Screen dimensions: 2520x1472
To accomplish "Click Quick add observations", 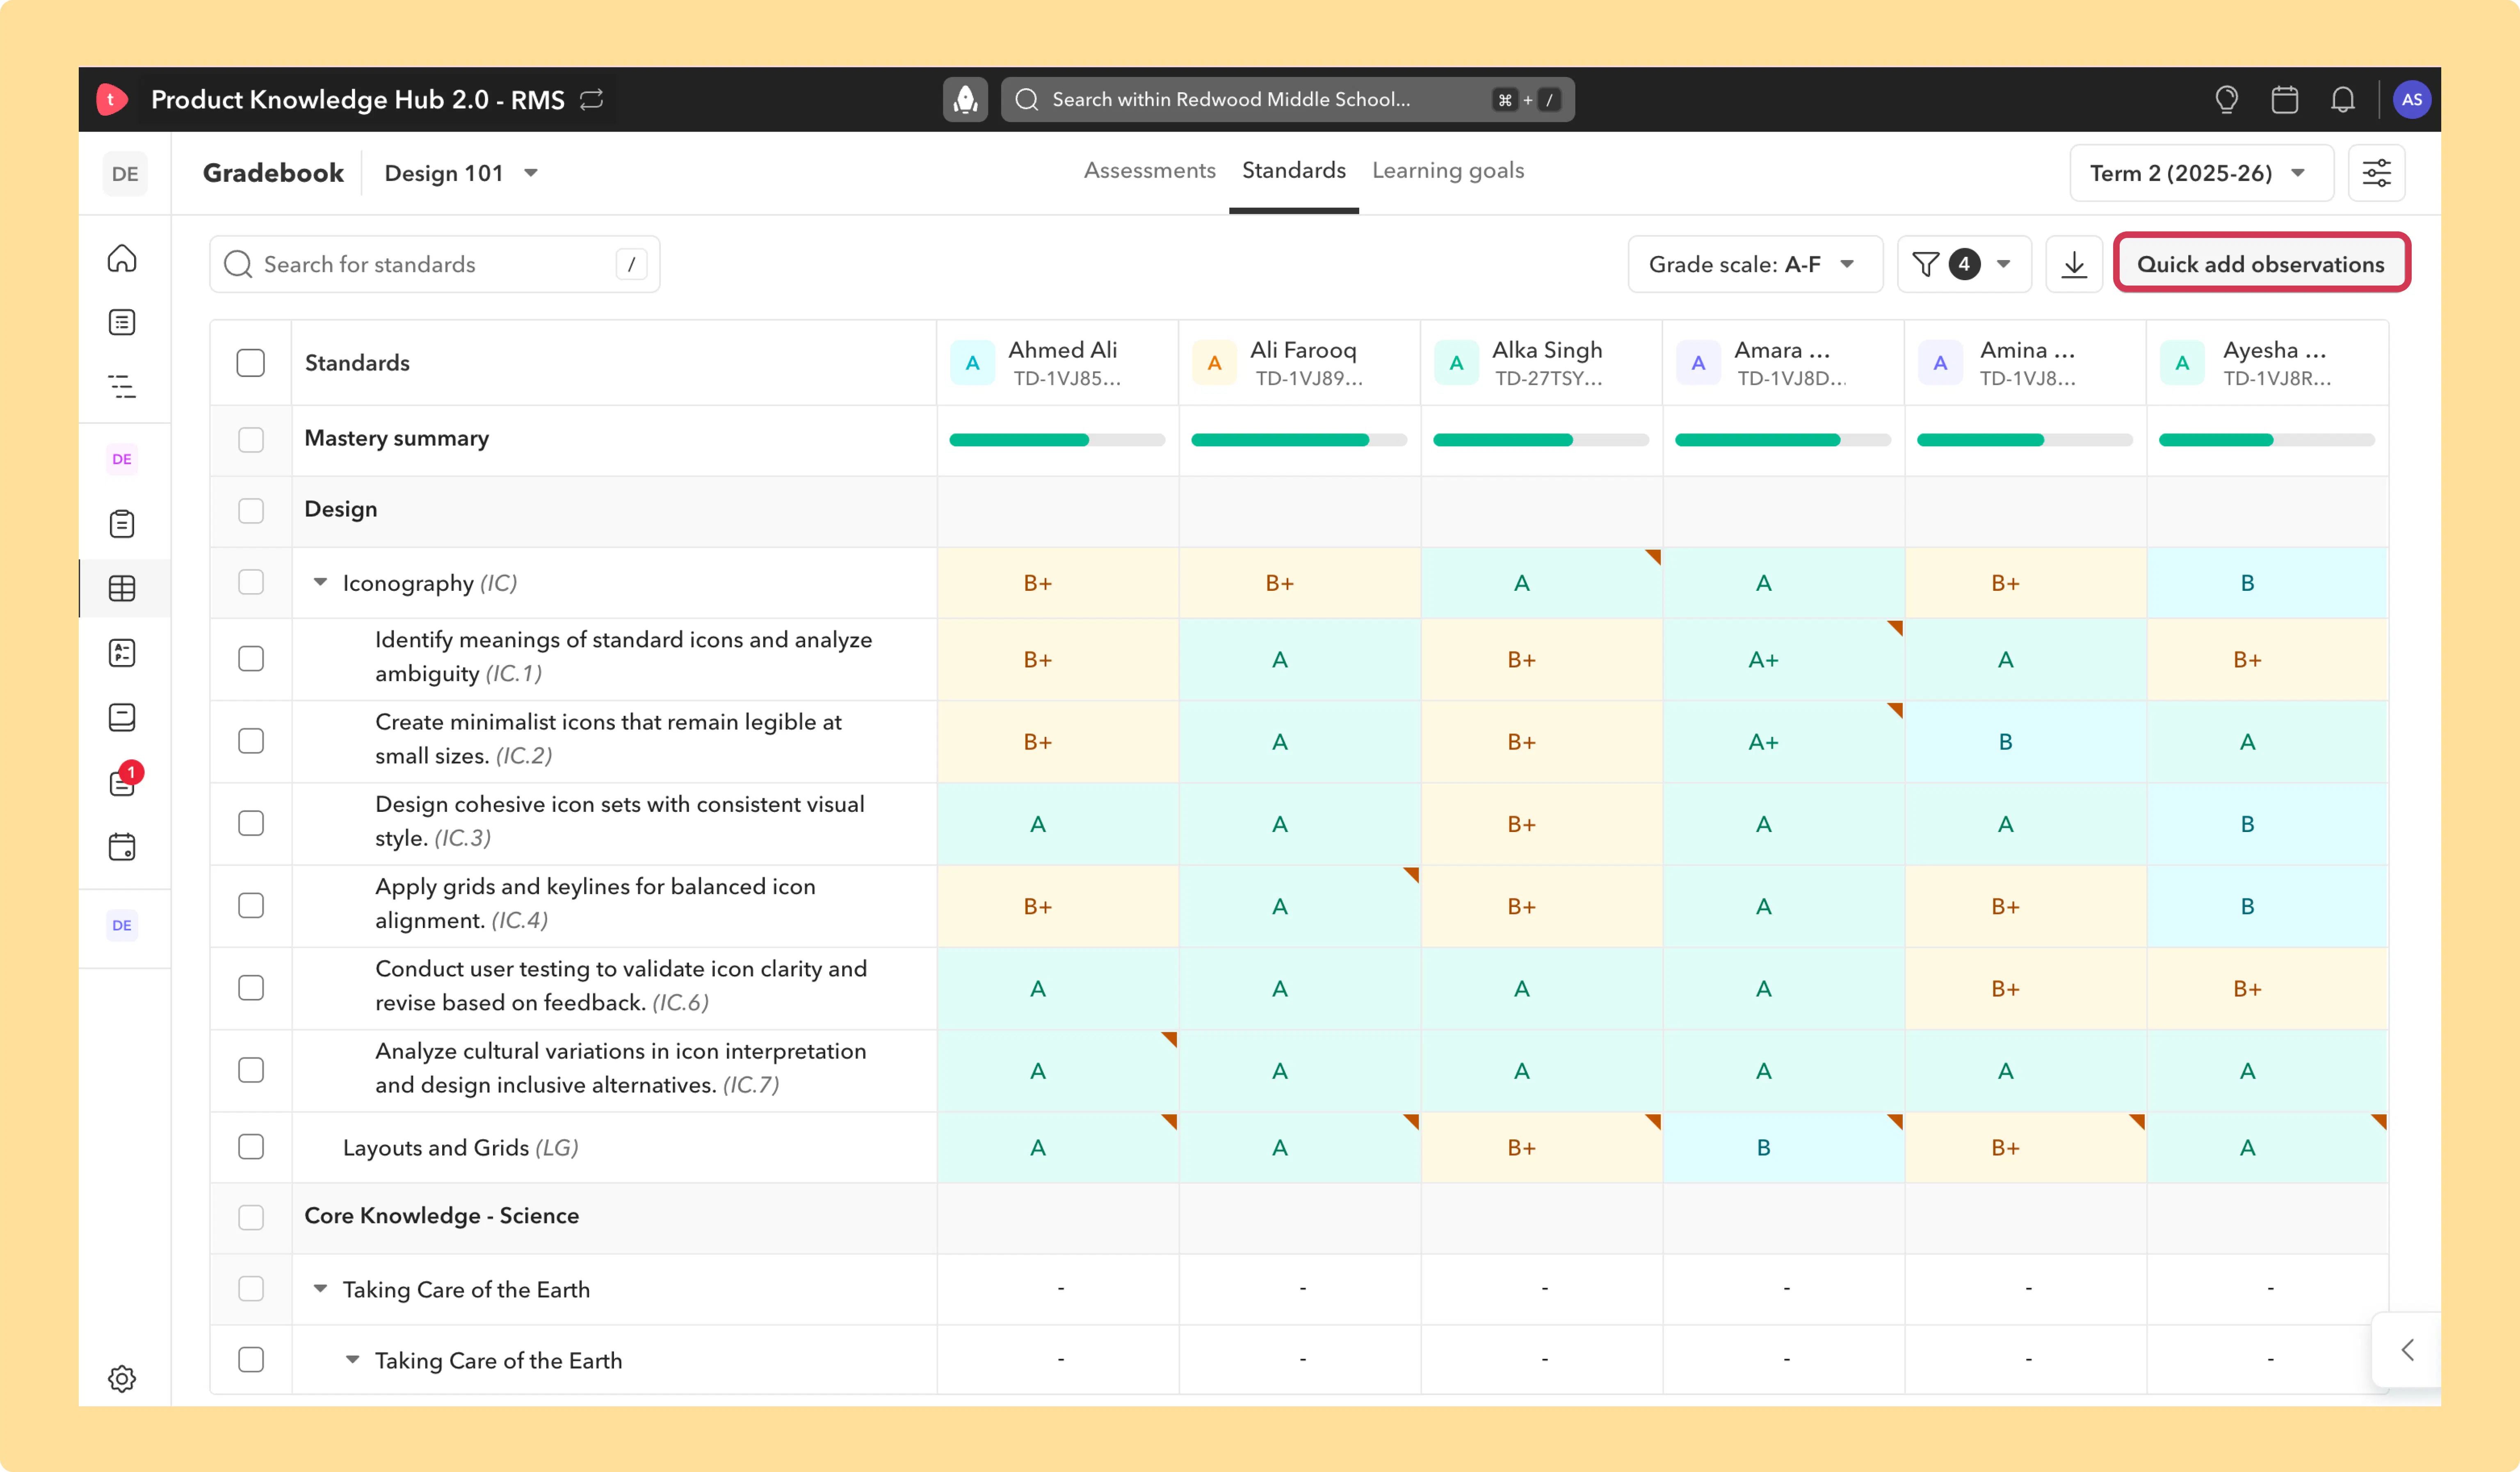I will (x=2261, y=264).
